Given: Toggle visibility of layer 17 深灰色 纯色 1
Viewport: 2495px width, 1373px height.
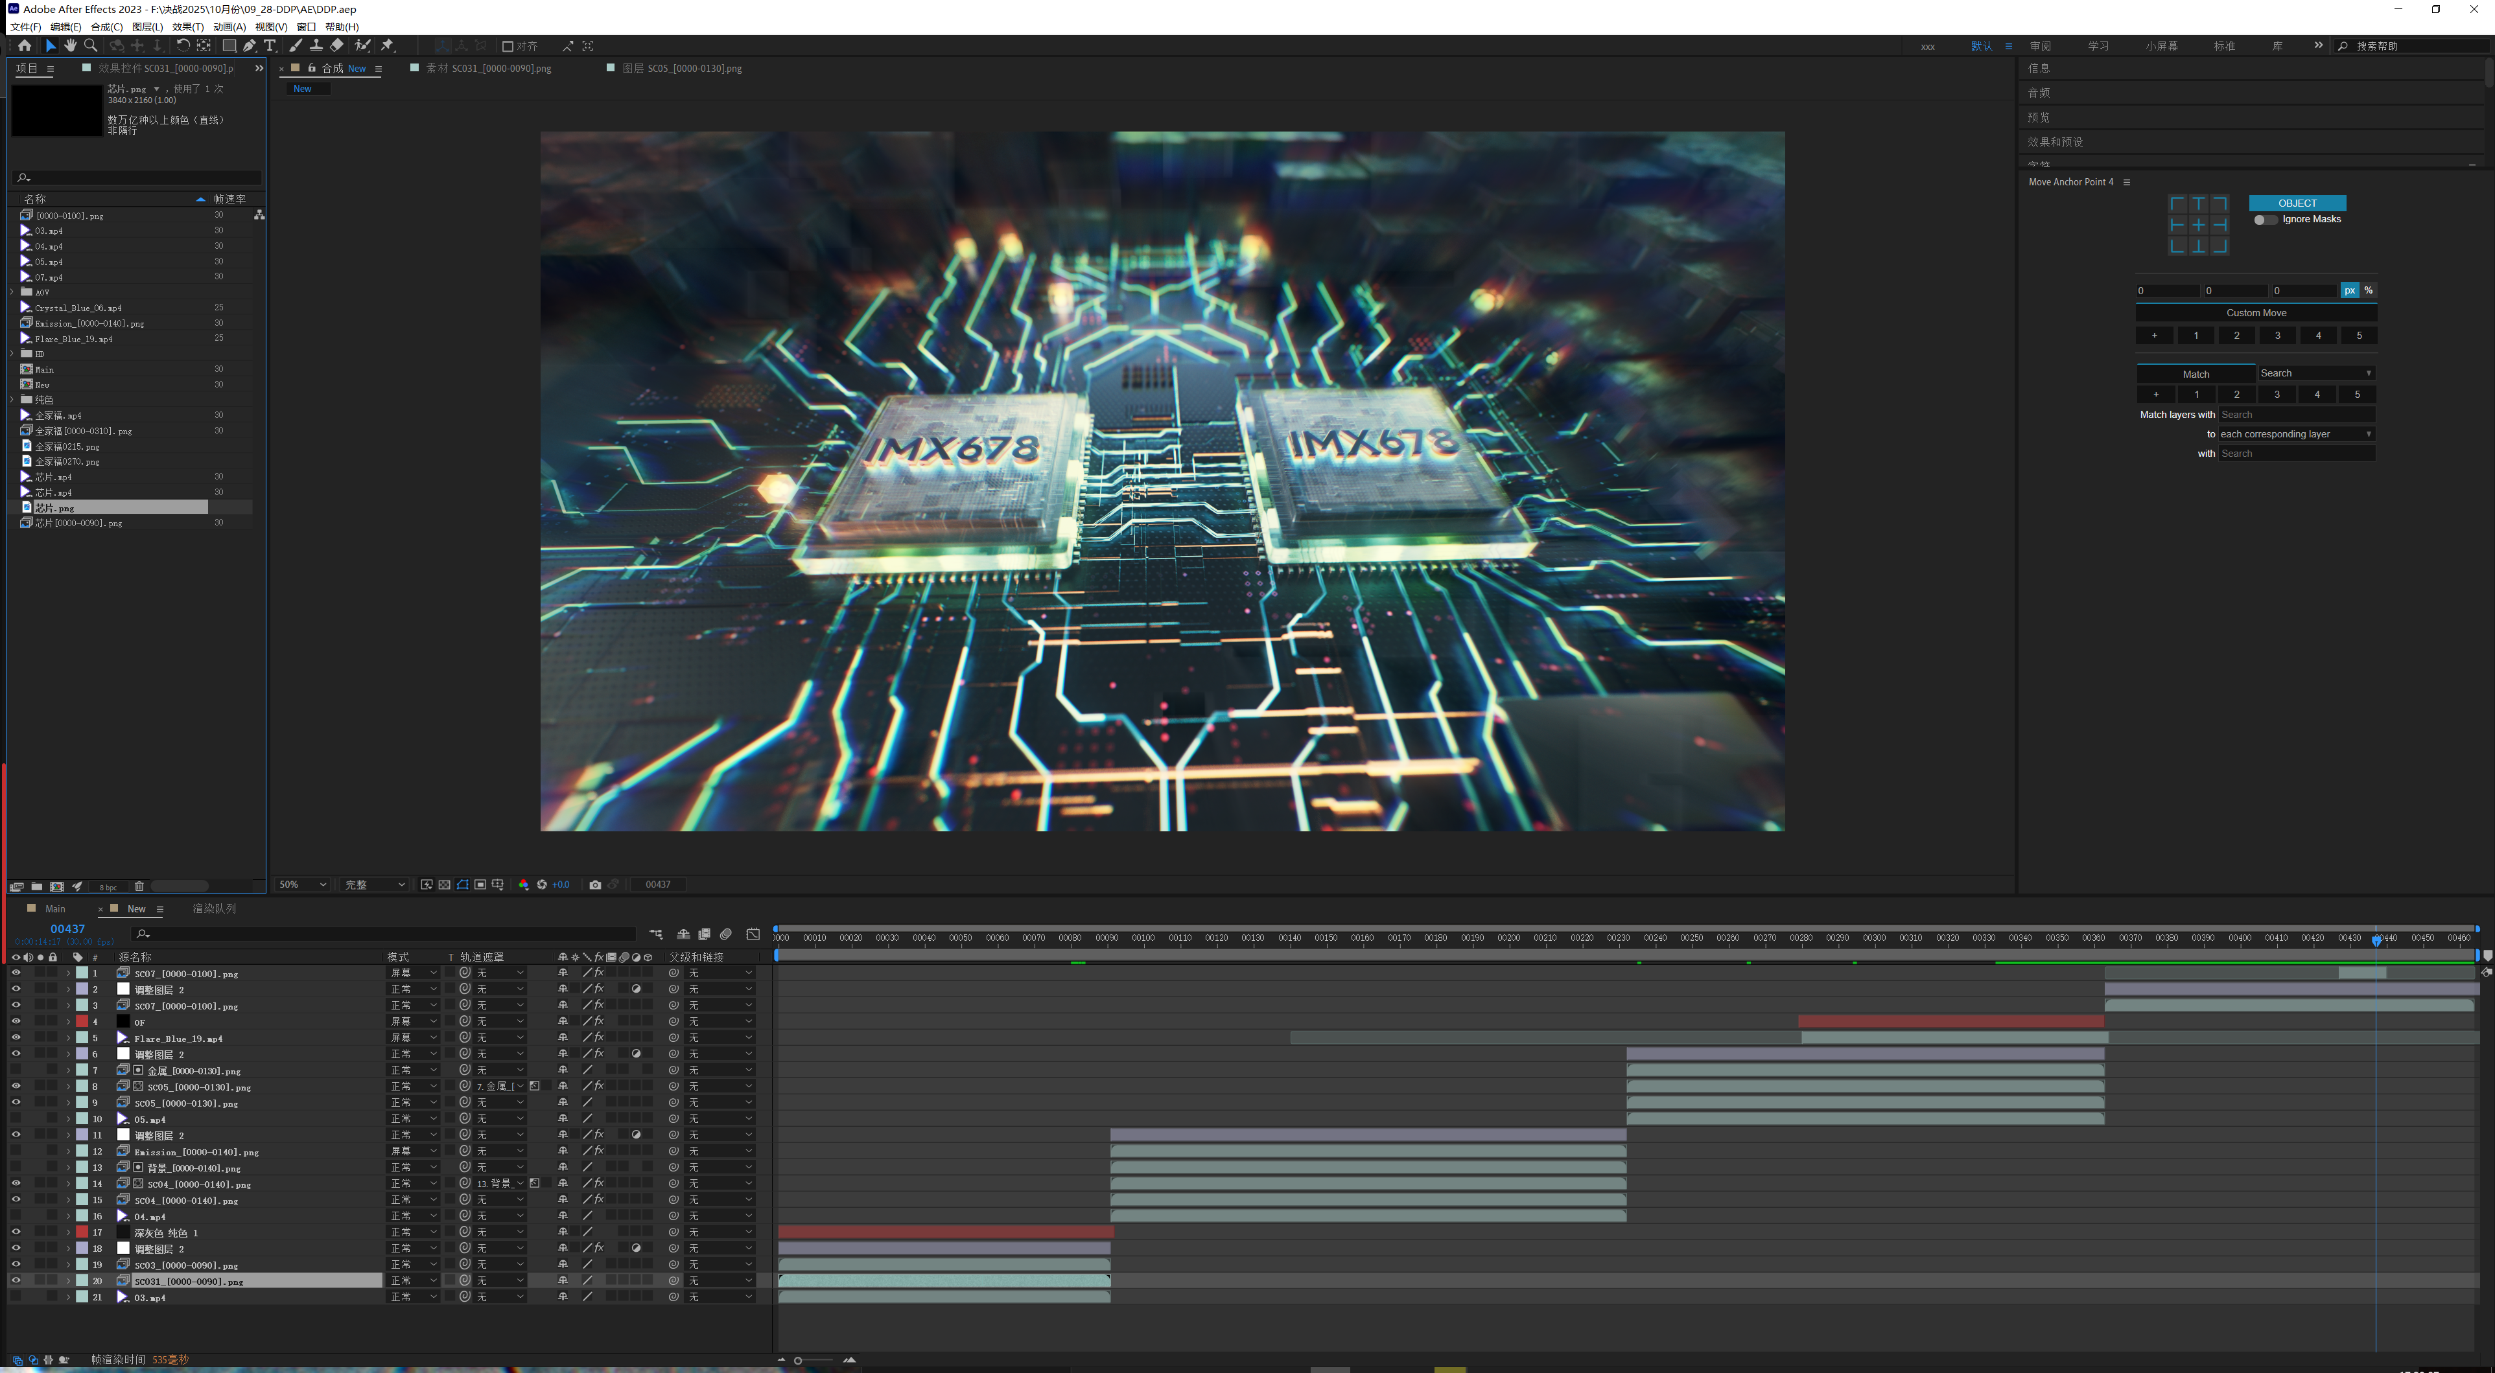Looking at the screenshot, I should 16,1232.
